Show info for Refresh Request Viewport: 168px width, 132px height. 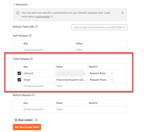[x=33, y=95]
